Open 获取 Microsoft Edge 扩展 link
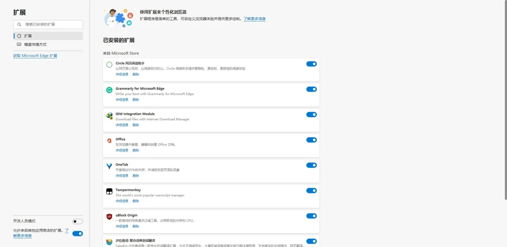The width and height of the screenshot is (507, 247). click(35, 56)
